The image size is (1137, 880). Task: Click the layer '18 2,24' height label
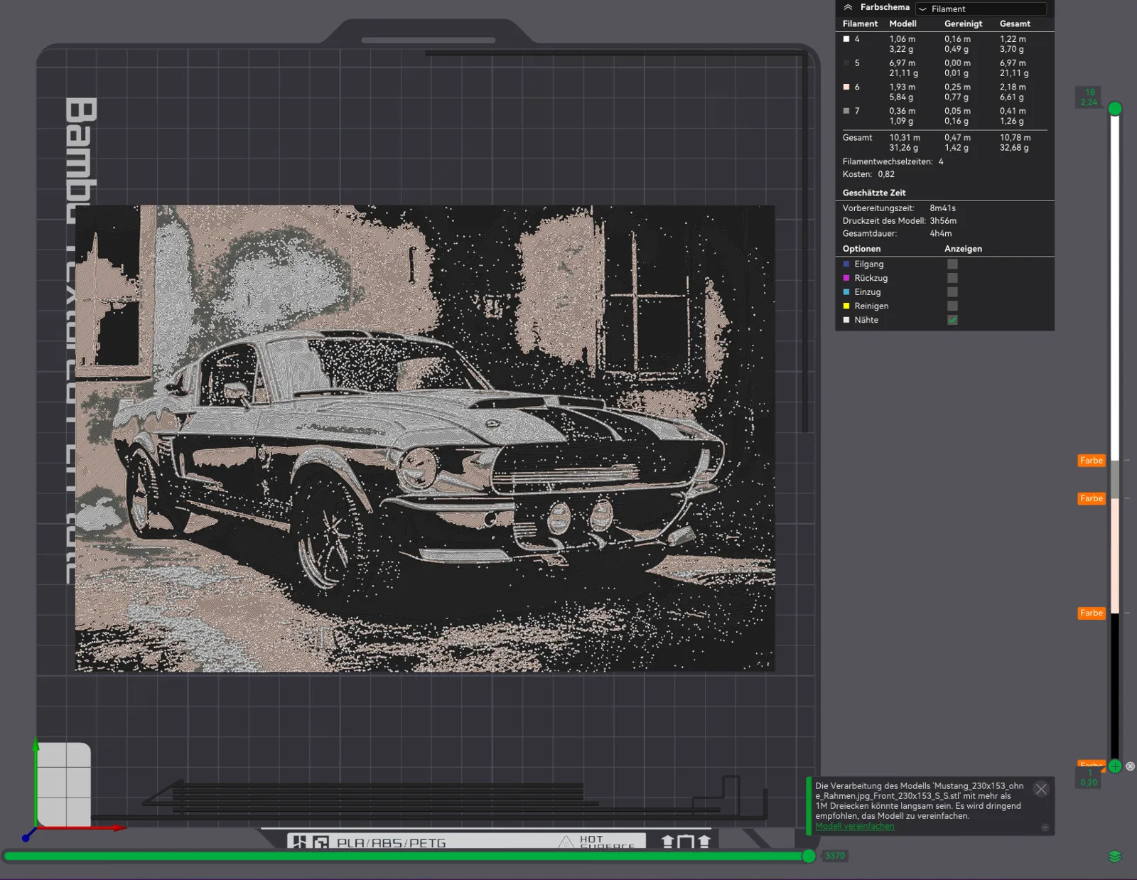pyautogui.click(x=1089, y=97)
